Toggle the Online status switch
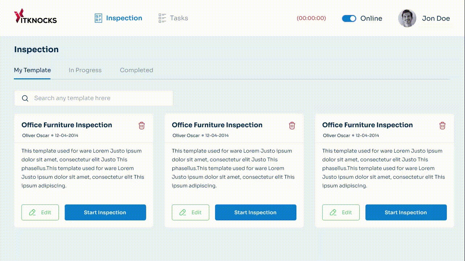This screenshot has width=465, height=261. tap(349, 18)
